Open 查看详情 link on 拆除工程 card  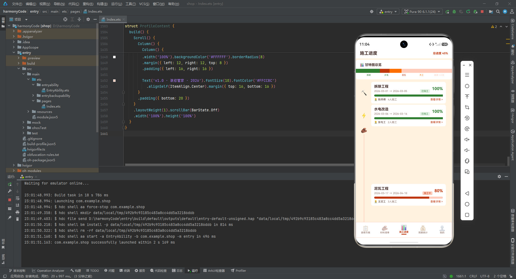pyautogui.click(x=436, y=100)
